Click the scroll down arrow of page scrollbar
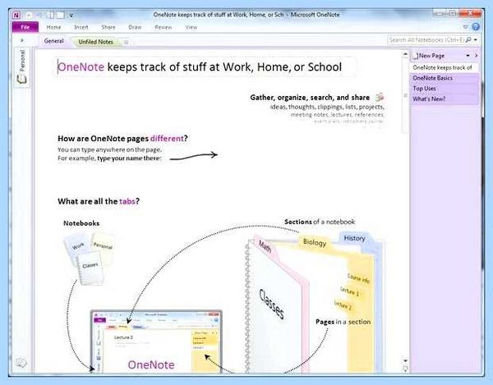The image size is (493, 385). point(405,361)
